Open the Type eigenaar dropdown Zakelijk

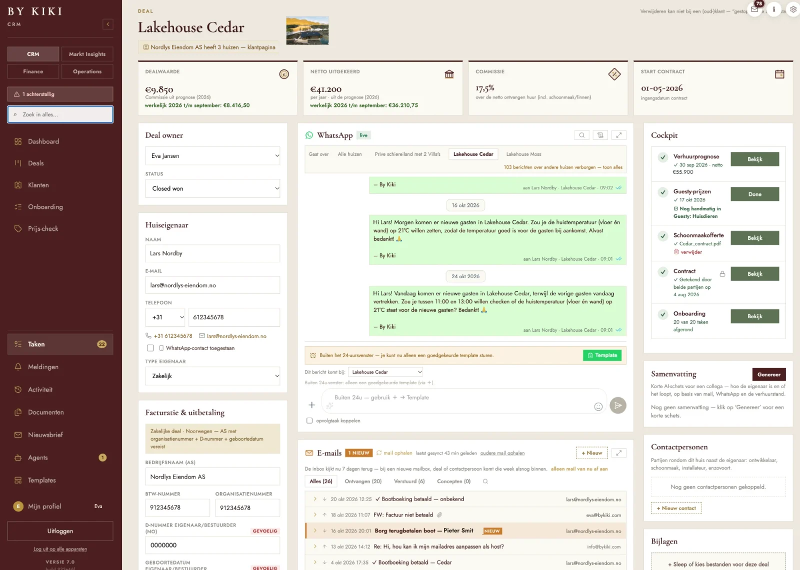pos(212,376)
